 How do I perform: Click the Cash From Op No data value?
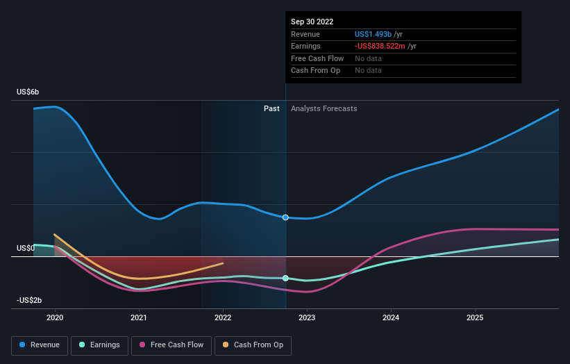[x=368, y=71]
